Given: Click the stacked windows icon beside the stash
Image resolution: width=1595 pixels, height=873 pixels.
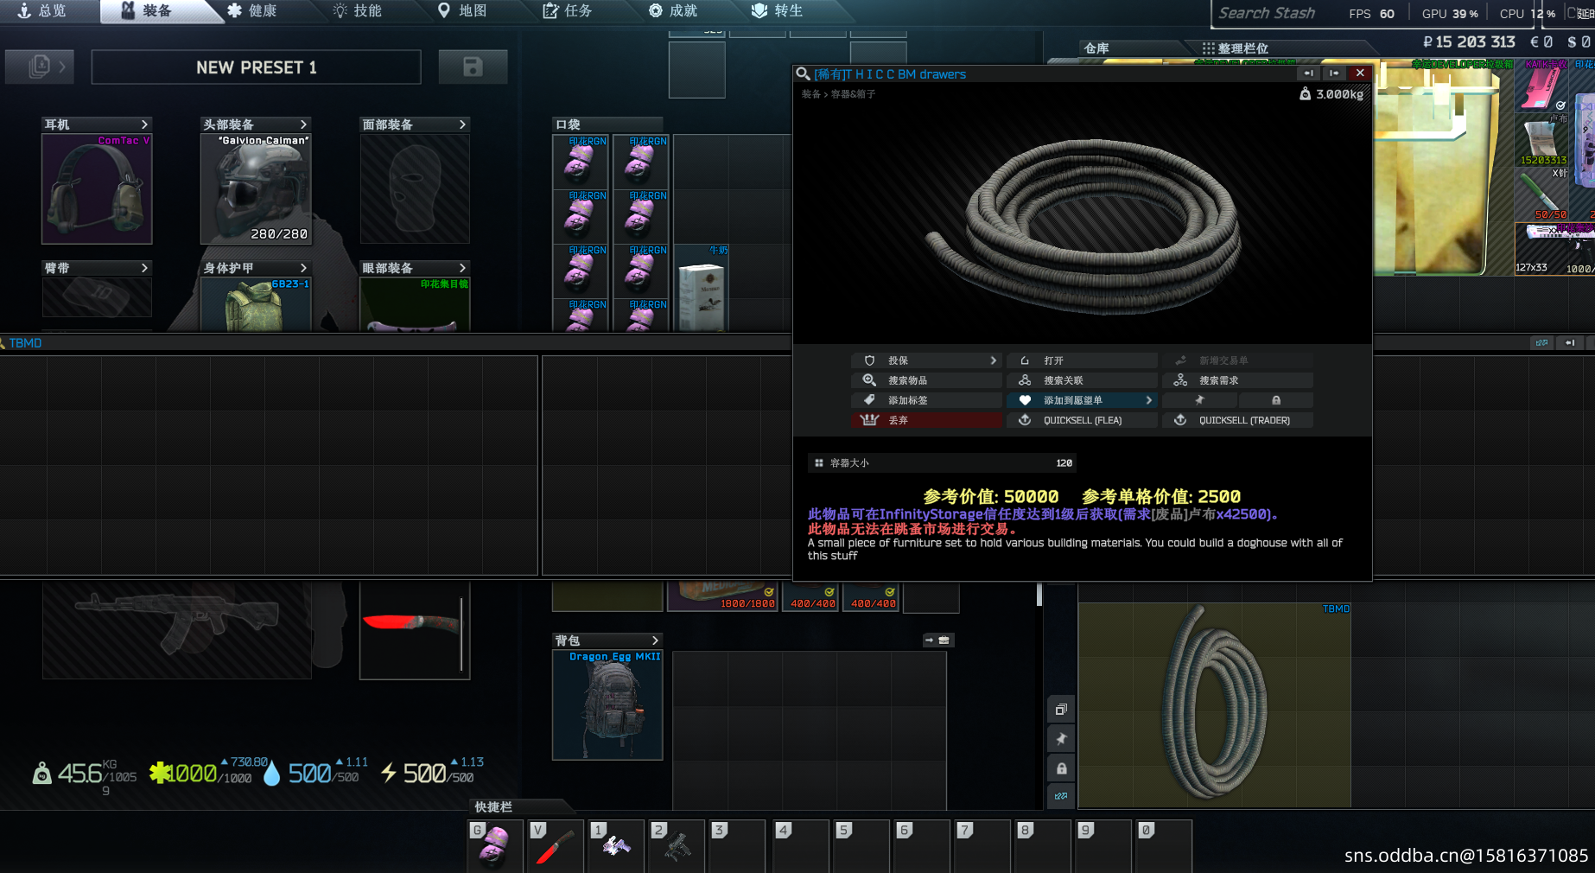Looking at the screenshot, I should click(1061, 710).
